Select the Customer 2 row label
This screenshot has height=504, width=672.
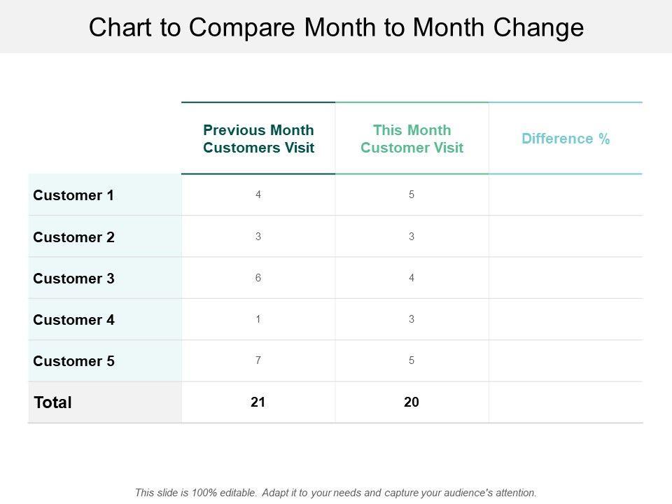pos(73,237)
